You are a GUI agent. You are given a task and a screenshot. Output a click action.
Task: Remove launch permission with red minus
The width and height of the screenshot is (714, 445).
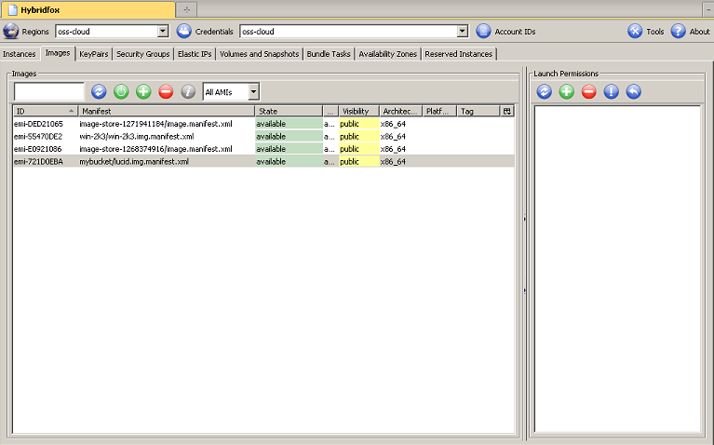pos(588,91)
